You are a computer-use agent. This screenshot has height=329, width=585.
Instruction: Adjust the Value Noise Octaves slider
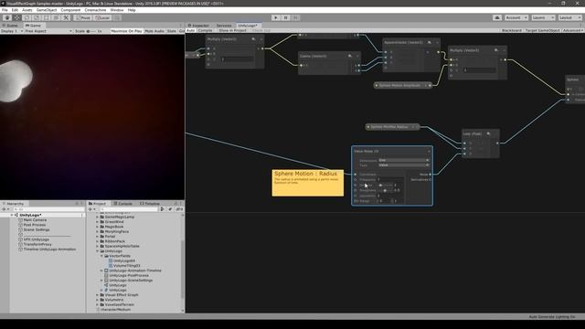click(386, 185)
